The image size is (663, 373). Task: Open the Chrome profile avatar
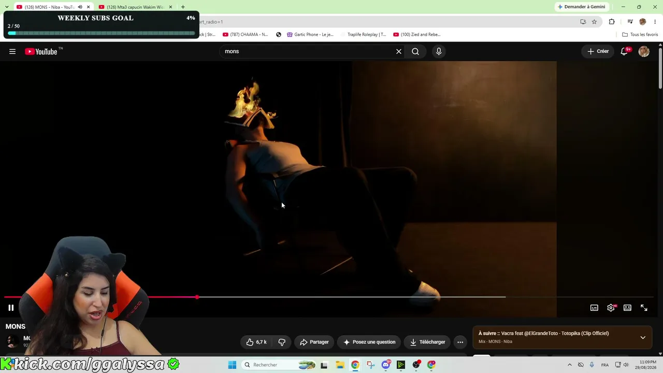(x=643, y=22)
